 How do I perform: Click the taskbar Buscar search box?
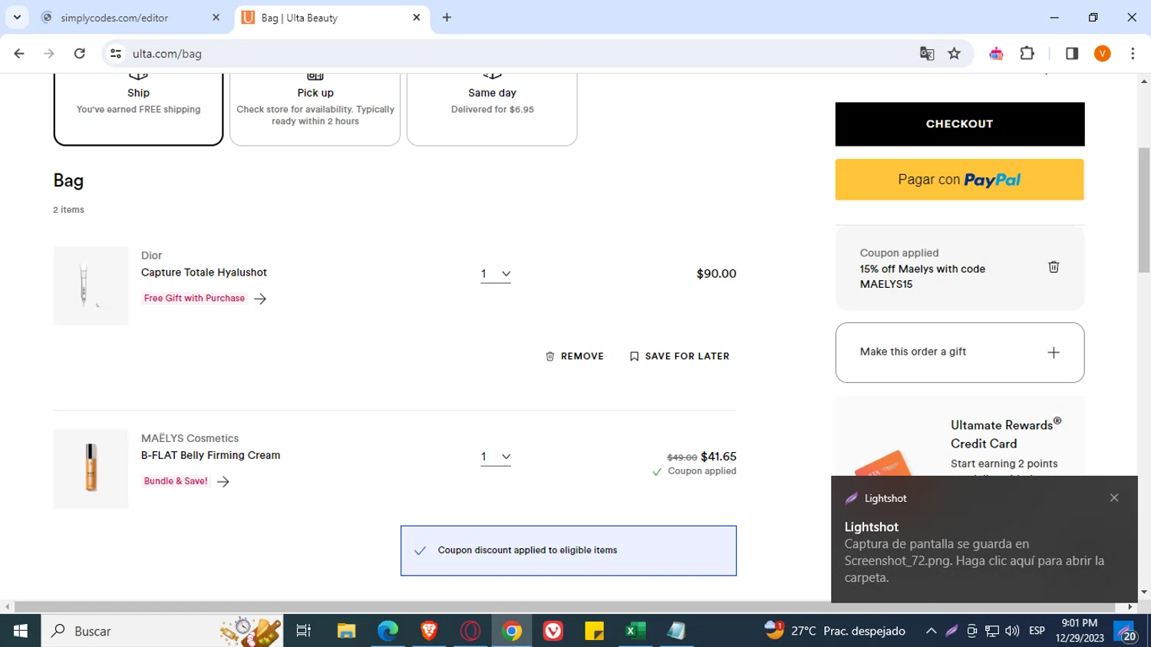pos(162,631)
